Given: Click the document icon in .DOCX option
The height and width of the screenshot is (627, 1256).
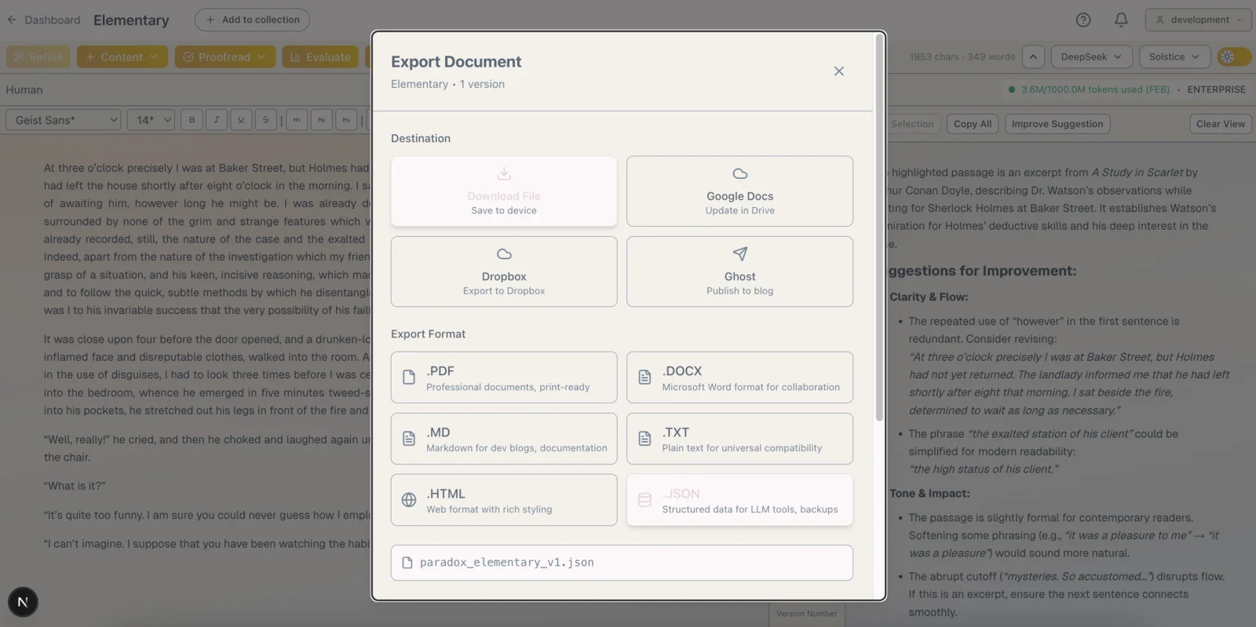Looking at the screenshot, I should [644, 377].
